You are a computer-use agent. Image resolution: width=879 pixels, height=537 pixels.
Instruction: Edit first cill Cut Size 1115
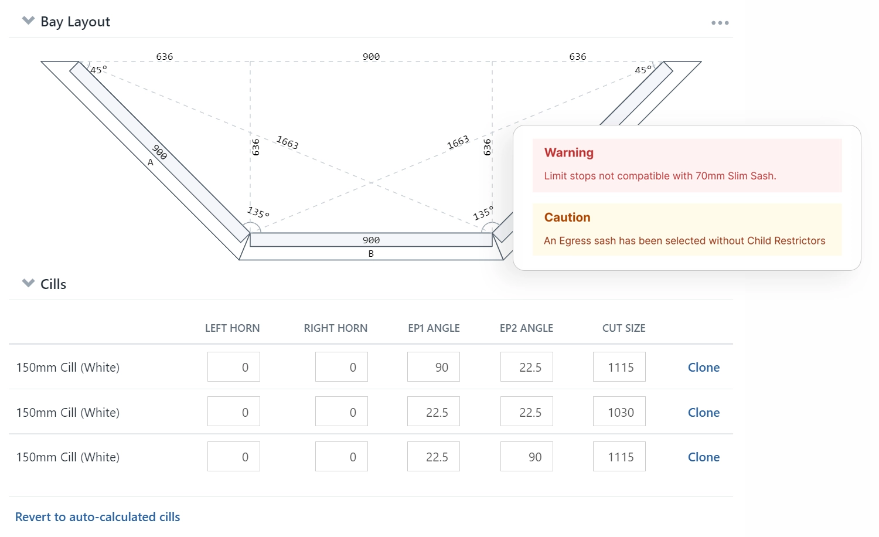coord(619,367)
